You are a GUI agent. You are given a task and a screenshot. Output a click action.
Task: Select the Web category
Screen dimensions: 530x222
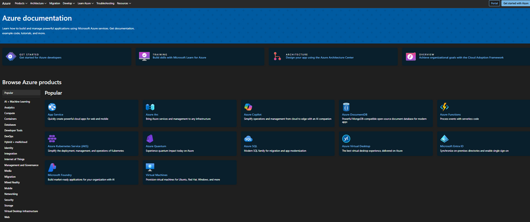pos(7,217)
